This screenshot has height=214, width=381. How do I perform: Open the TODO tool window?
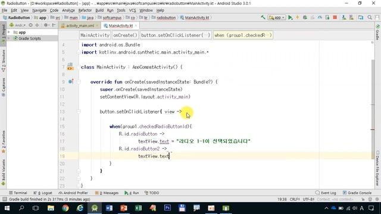[x=152, y=193]
